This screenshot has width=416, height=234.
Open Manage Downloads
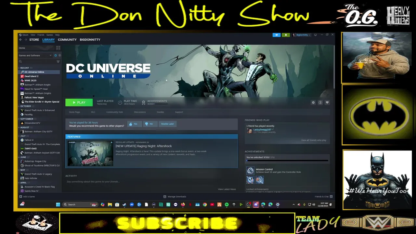tap(175, 197)
